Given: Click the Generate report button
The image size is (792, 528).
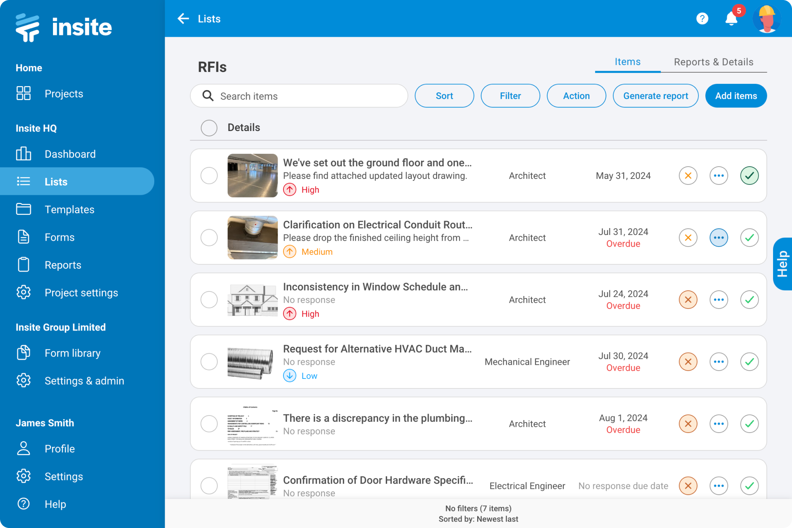Looking at the screenshot, I should (655, 95).
